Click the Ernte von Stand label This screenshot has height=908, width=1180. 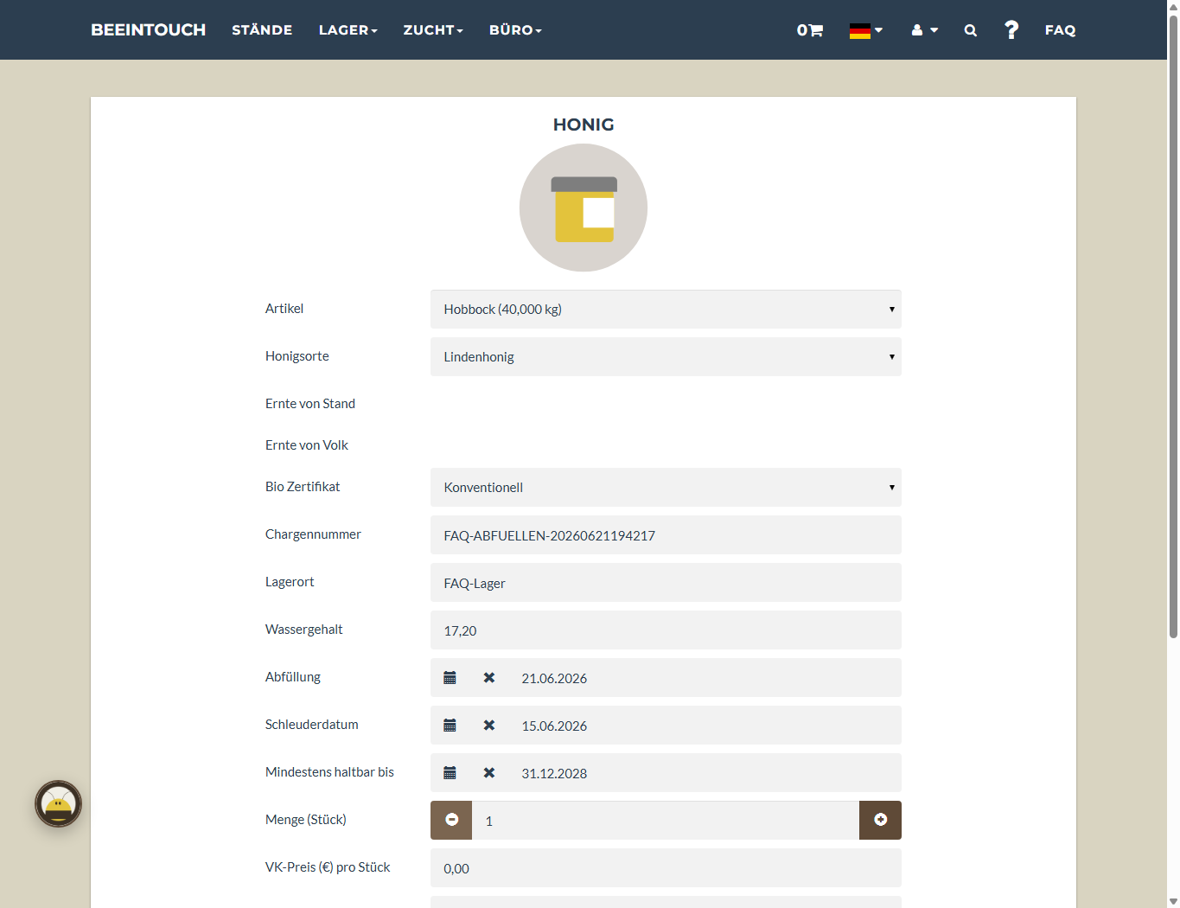click(310, 404)
